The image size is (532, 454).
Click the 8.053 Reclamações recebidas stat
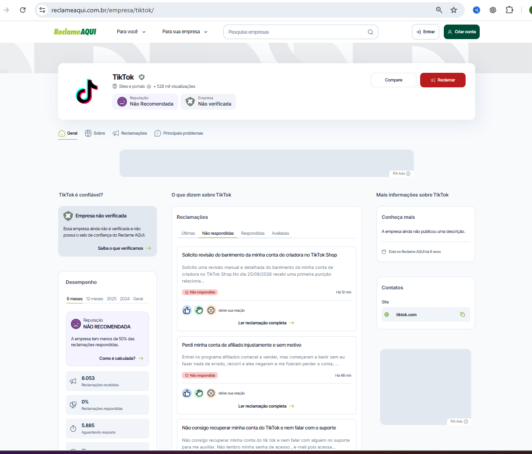(107, 381)
